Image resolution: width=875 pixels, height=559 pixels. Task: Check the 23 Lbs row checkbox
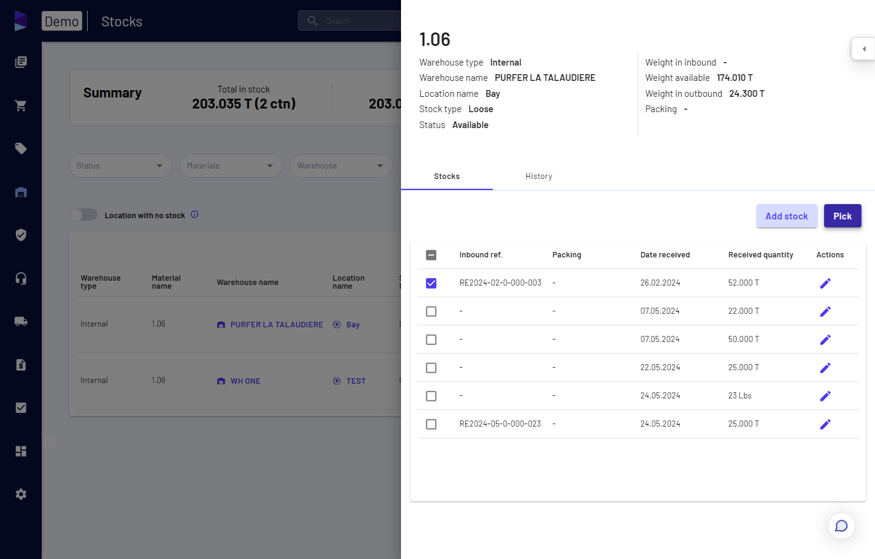coord(431,396)
